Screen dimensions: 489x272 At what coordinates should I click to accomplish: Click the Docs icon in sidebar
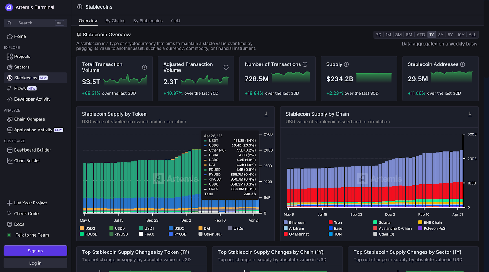[9, 224]
